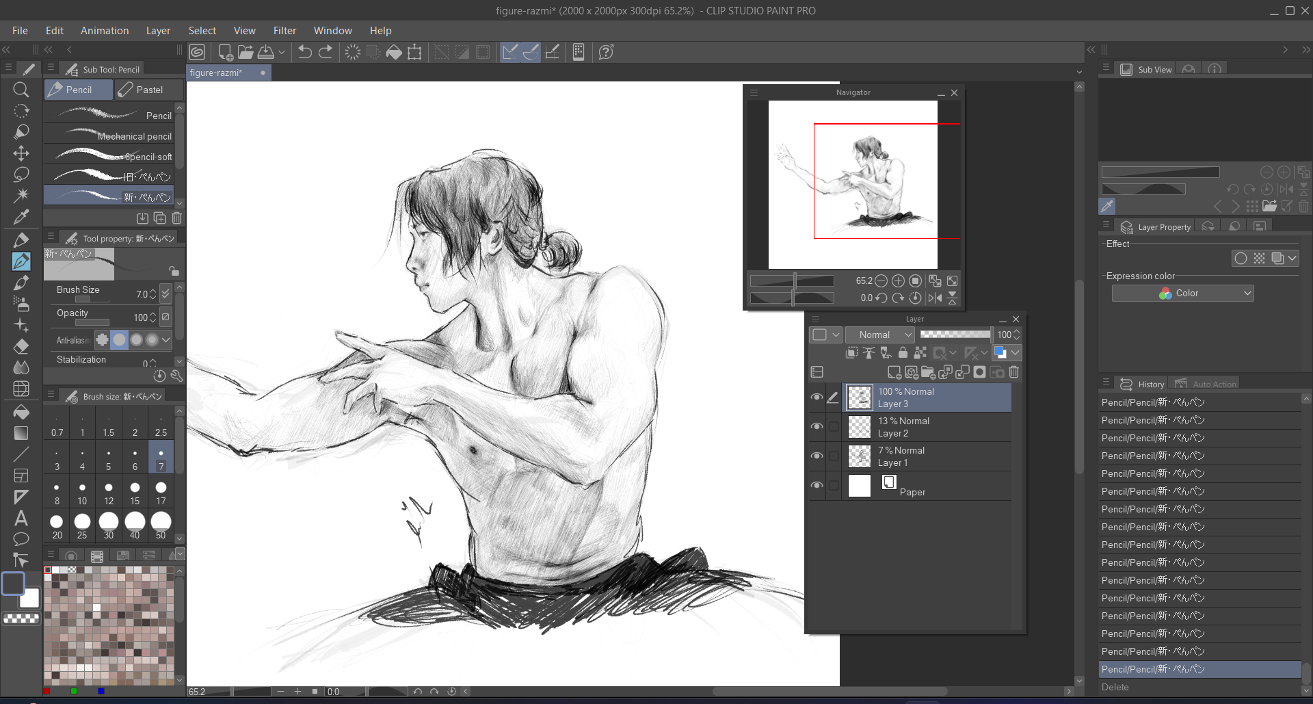
Task: Select the Text tool
Action: (x=21, y=518)
